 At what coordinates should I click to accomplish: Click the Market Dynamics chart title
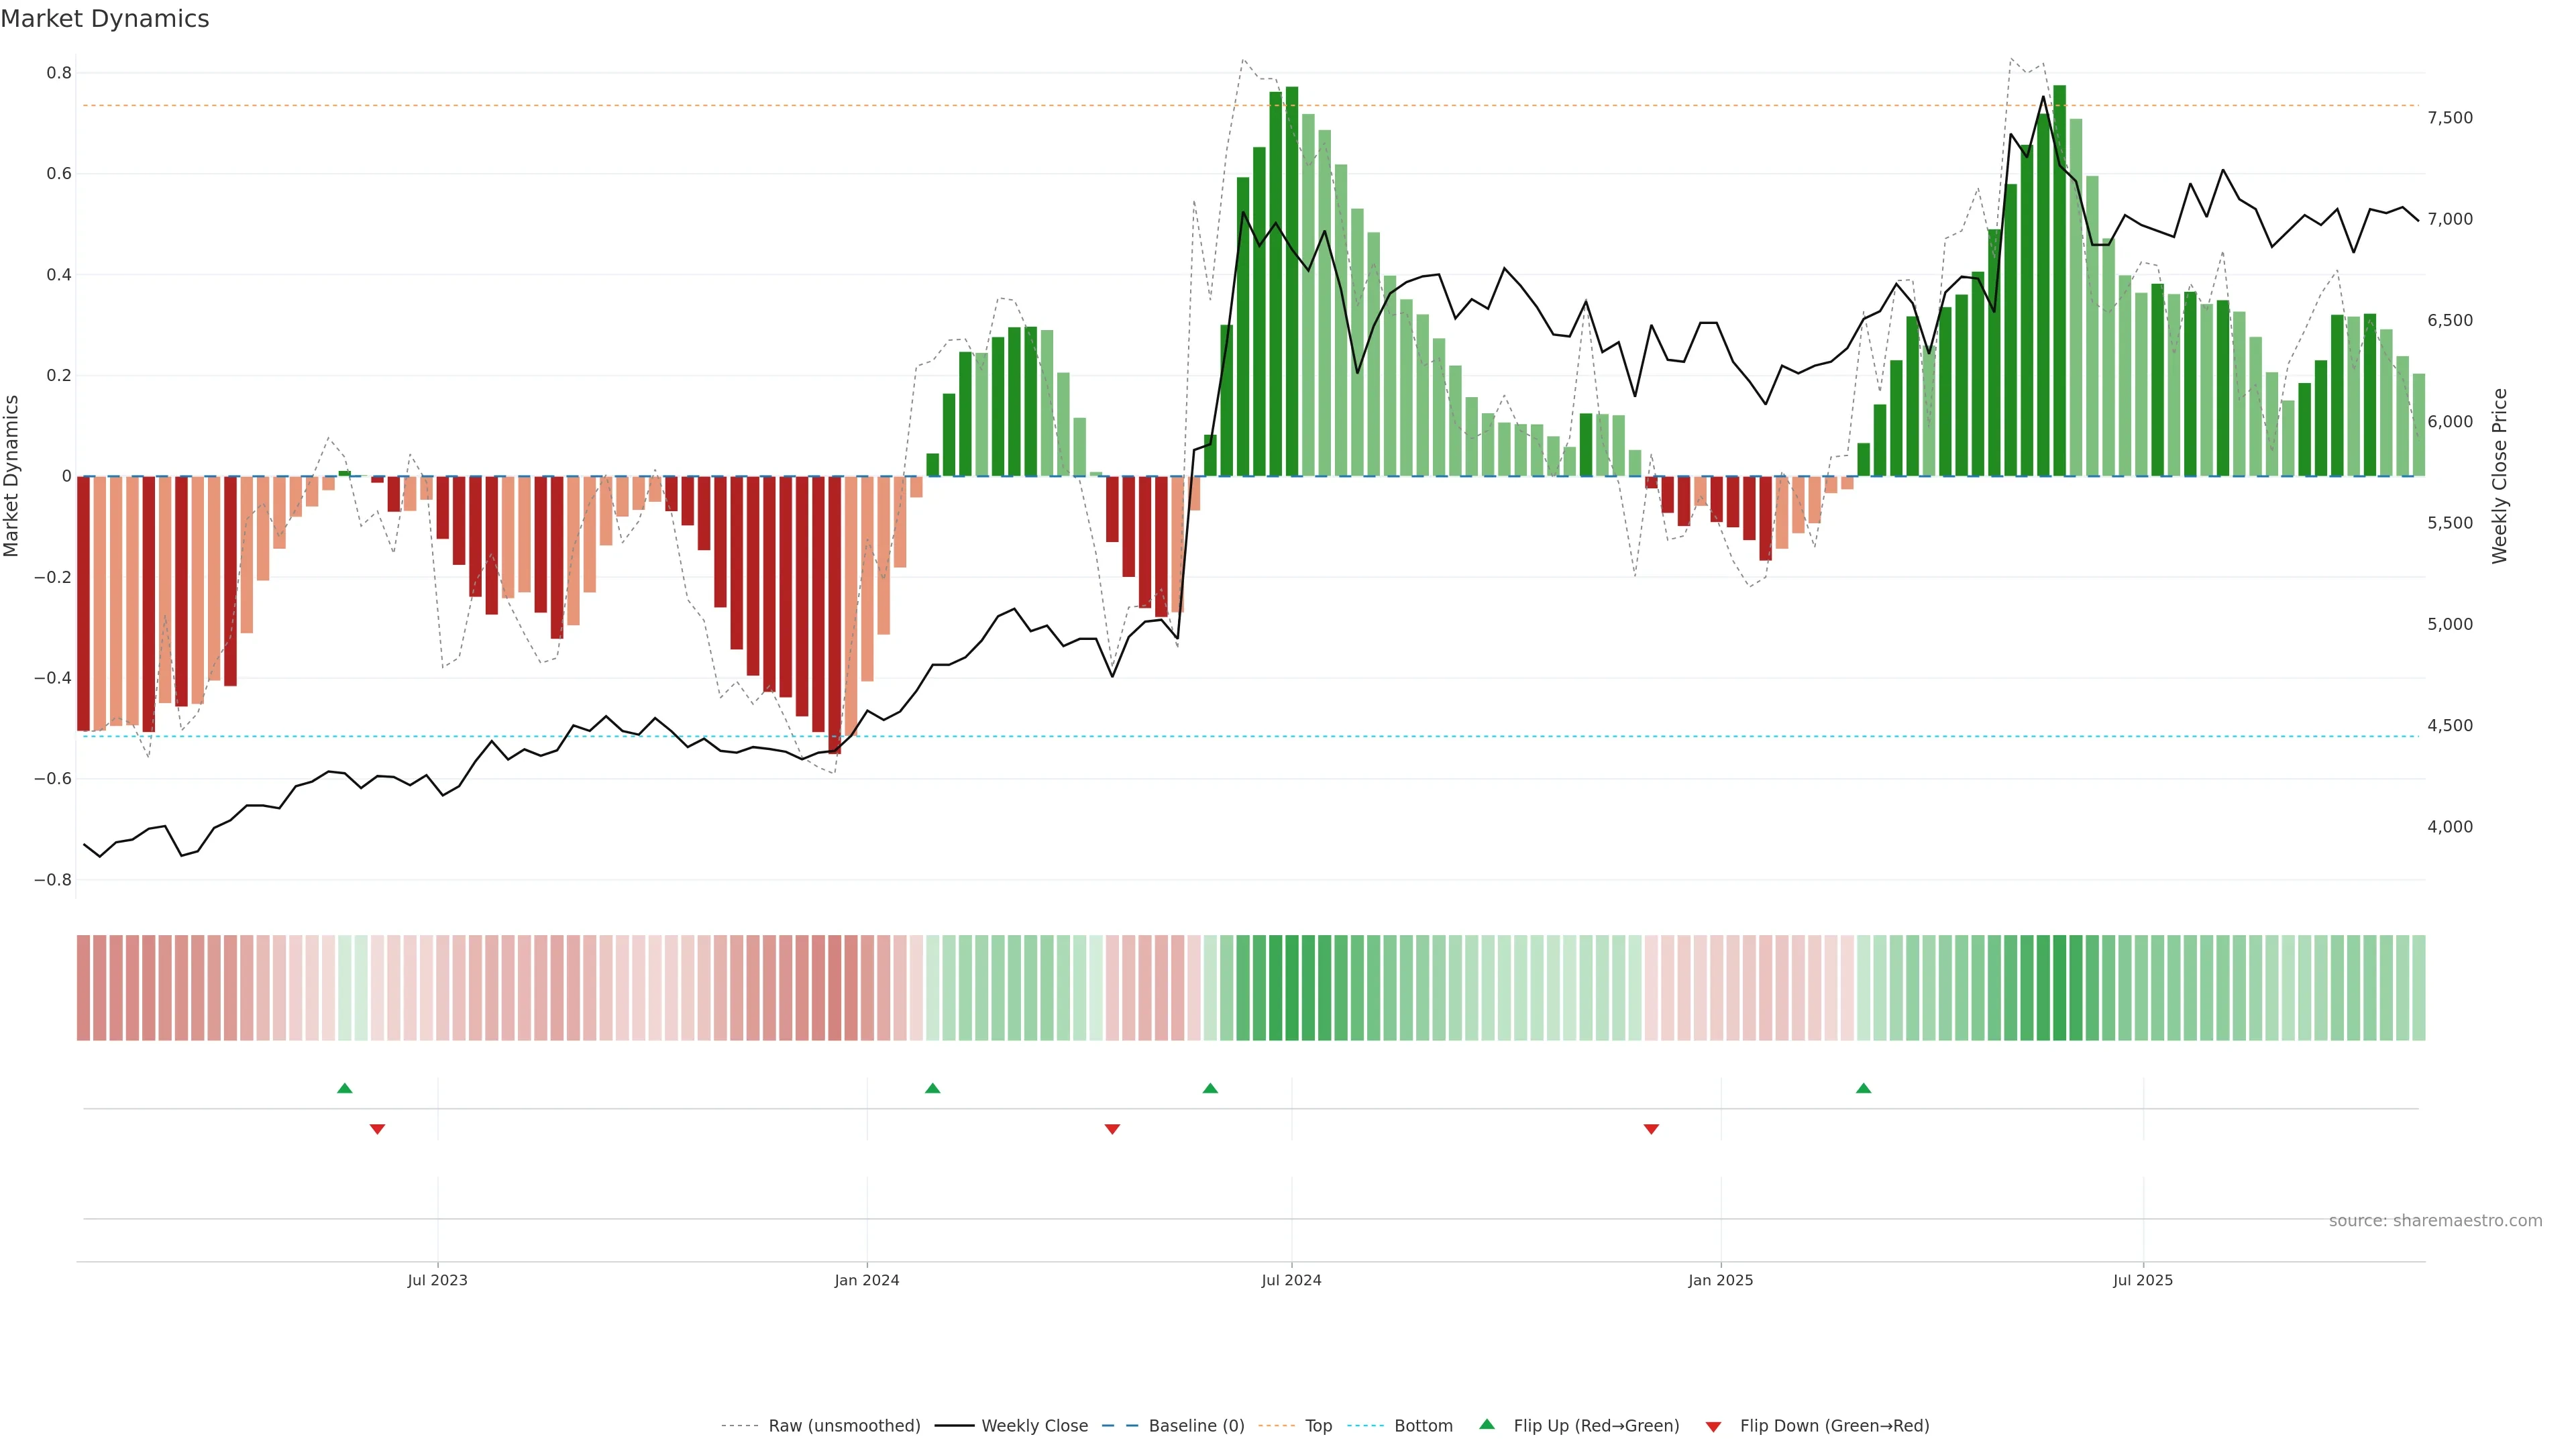105,19
